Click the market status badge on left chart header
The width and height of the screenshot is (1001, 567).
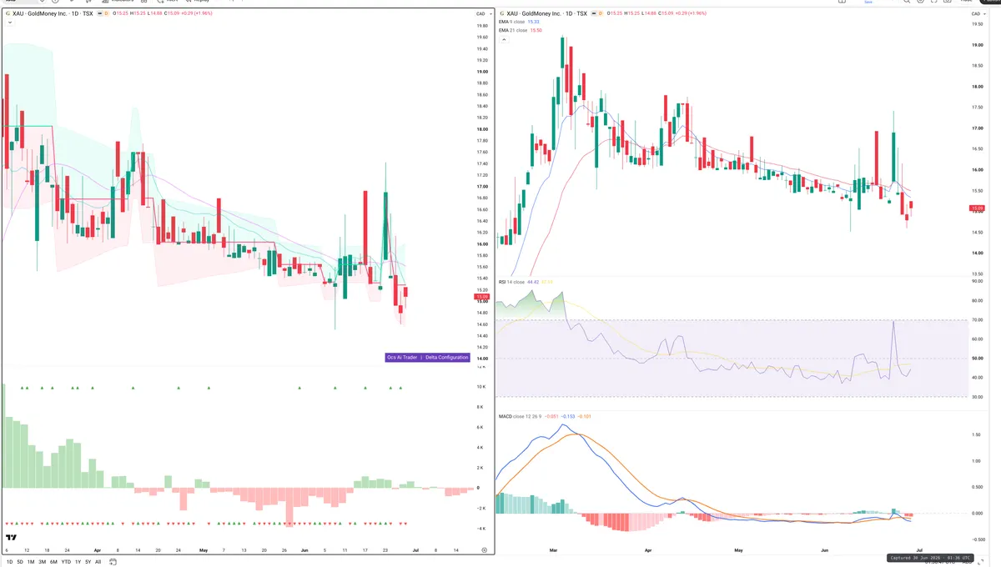pos(99,14)
